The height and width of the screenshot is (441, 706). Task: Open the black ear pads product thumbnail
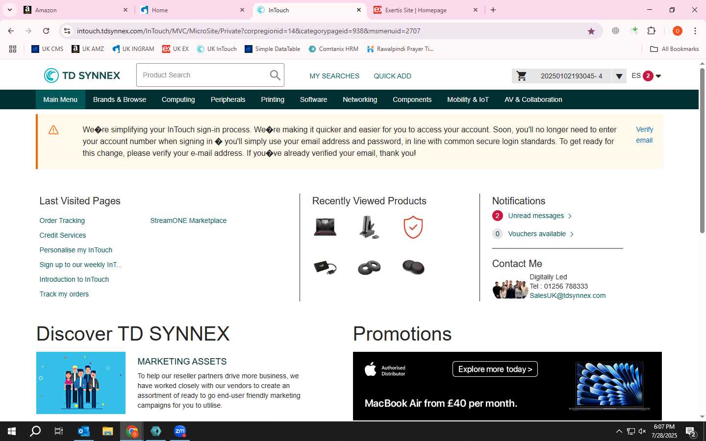tap(413, 268)
